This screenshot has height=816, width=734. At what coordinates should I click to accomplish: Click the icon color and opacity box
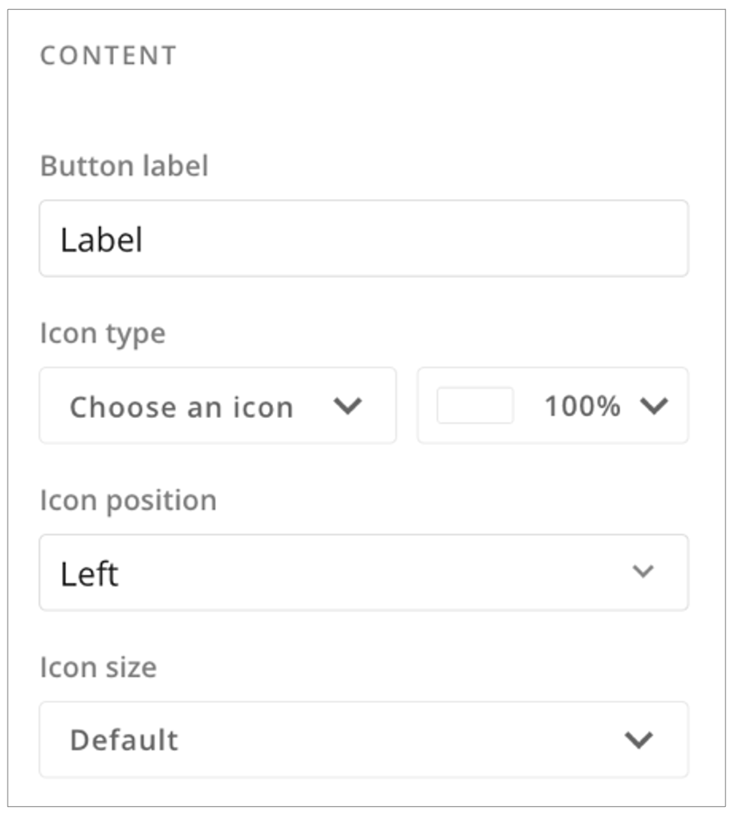click(553, 406)
